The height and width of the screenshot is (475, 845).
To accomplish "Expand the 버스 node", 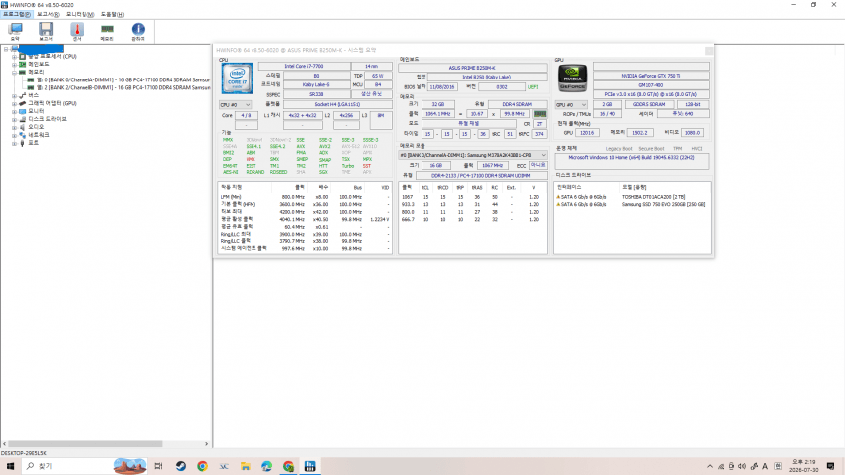I will tap(15, 95).
